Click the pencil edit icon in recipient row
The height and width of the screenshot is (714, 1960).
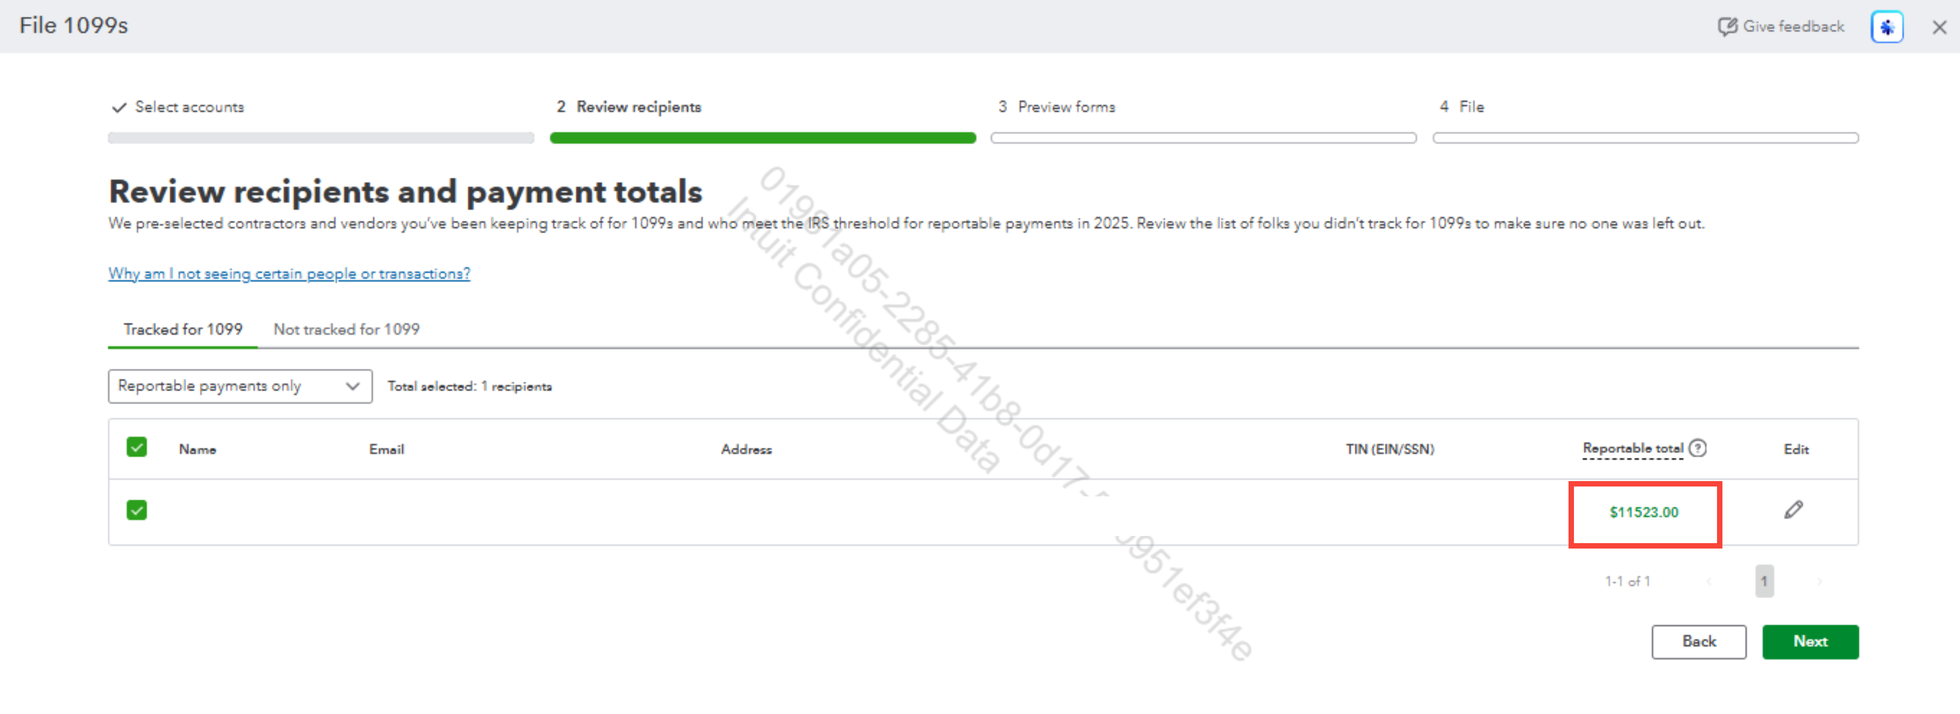coord(1794,510)
